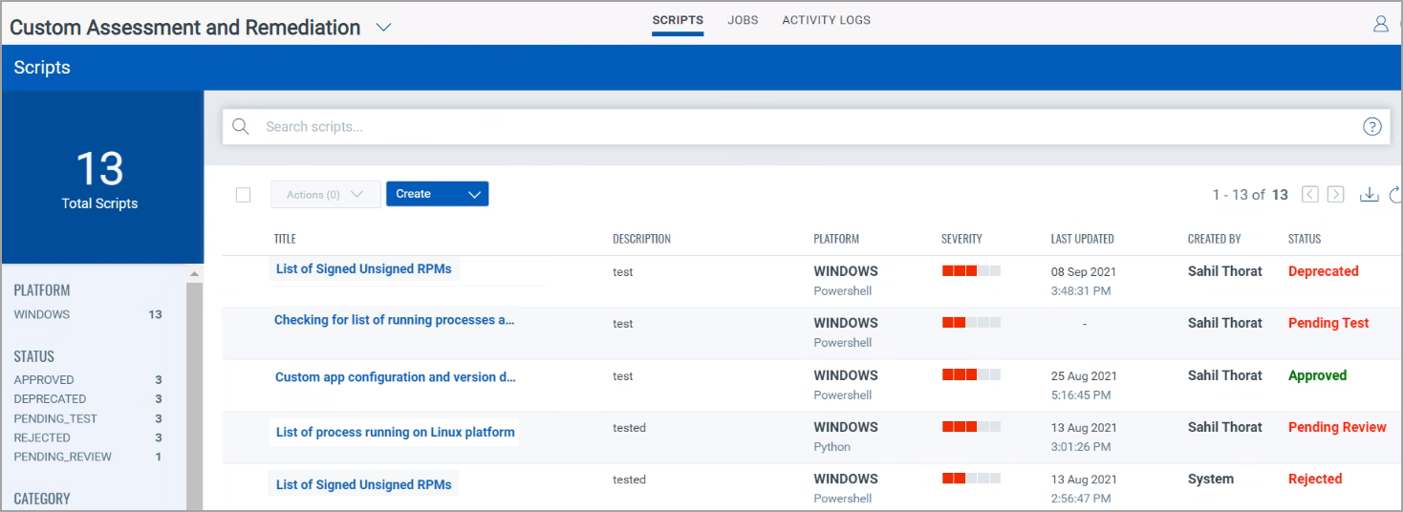Filter by PENDING_REVIEW status
The width and height of the screenshot is (1403, 512).
[x=62, y=457]
